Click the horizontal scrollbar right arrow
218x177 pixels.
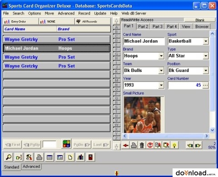pyautogui.click(x=207, y=136)
